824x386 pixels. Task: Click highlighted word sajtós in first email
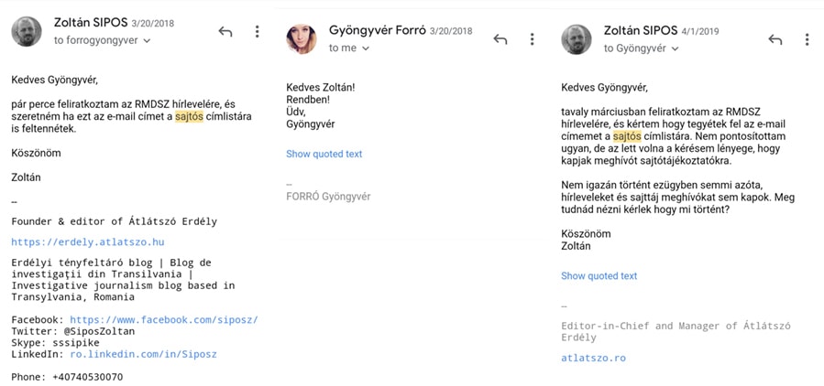pos(188,116)
